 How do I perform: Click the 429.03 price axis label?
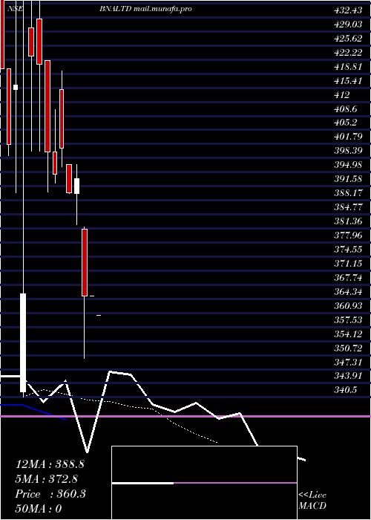tap(348, 25)
